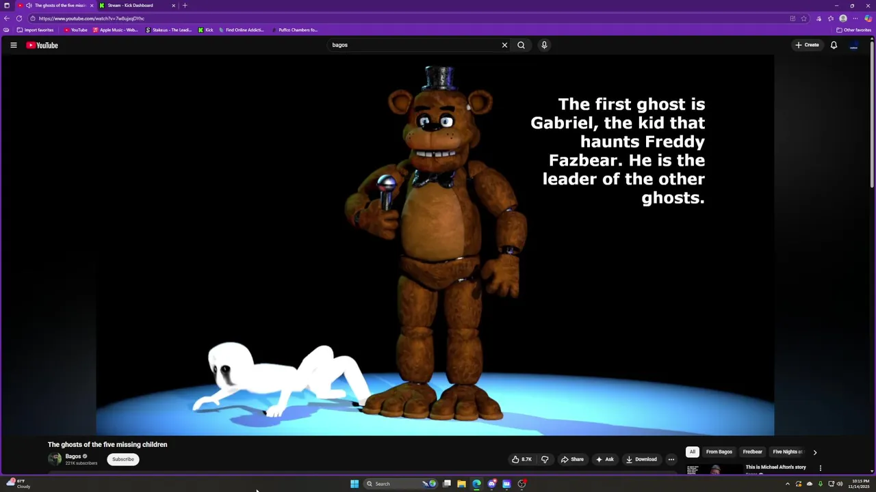
Task: Open more actions ellipsis under the video
Action: tap(671, 459)
